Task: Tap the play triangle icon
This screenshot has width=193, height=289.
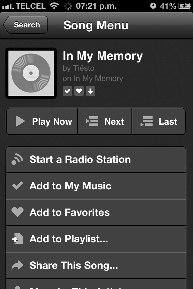Action: point(20,121)
